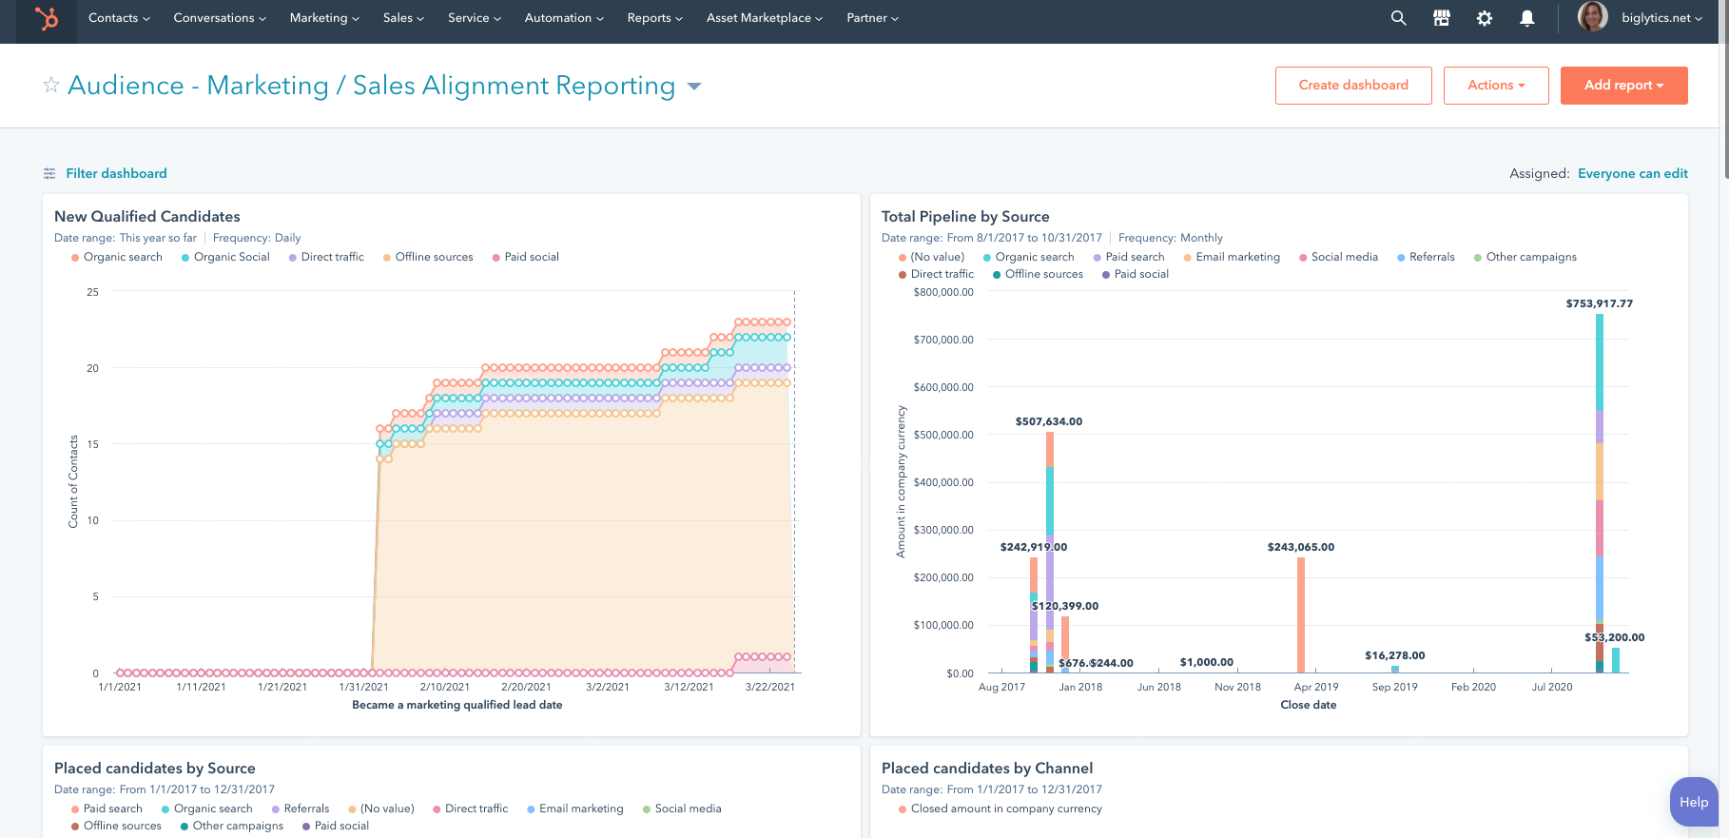
Task: Open the Marketplace storefront icon
Action: [x=1441, y=18]
